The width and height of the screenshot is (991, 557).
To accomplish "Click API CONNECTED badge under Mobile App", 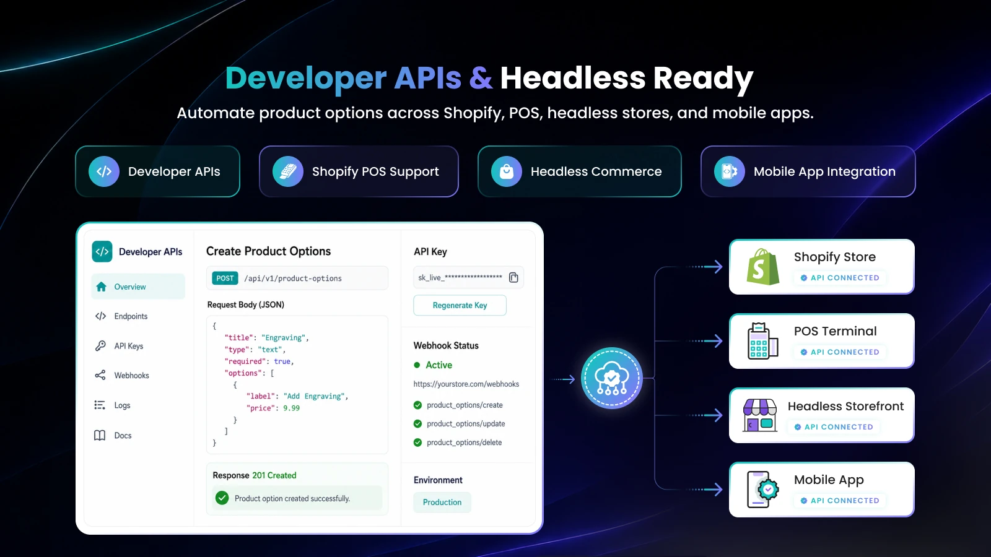I will pyautogui.click(x=840, y=501).
